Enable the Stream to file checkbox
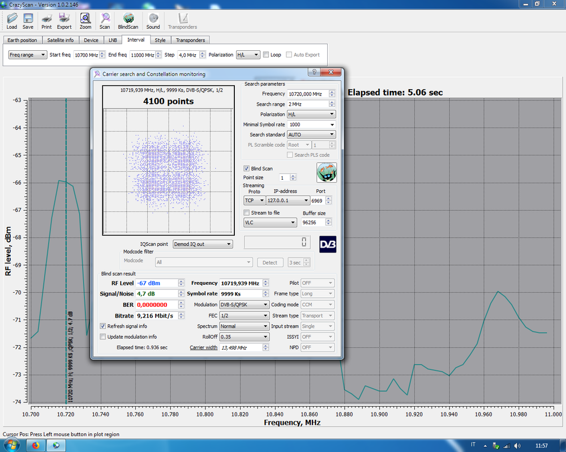 [x=247, y=212]
